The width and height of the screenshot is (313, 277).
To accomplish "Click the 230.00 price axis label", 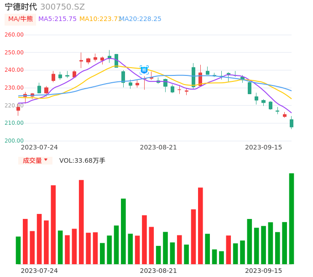I will [14, 88].
